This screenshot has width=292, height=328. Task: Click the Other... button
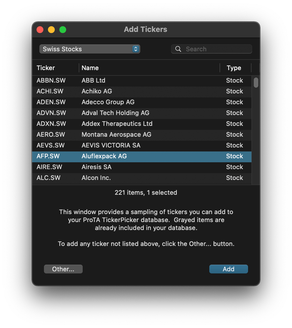click(x=63, y=269)
